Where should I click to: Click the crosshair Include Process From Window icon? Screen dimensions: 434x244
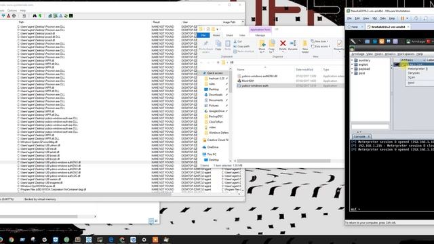(x=14, y=16)
